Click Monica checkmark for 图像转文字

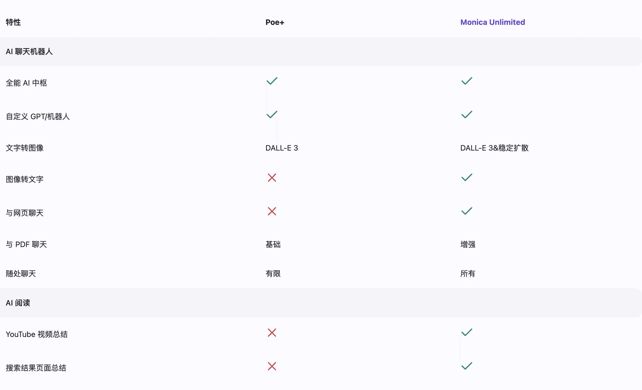pos(467,177)
